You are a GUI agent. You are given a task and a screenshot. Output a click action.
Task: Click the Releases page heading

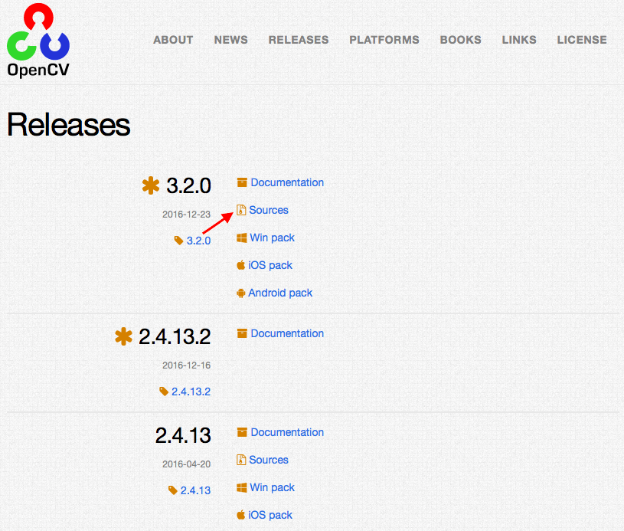[x=68, y=124]
